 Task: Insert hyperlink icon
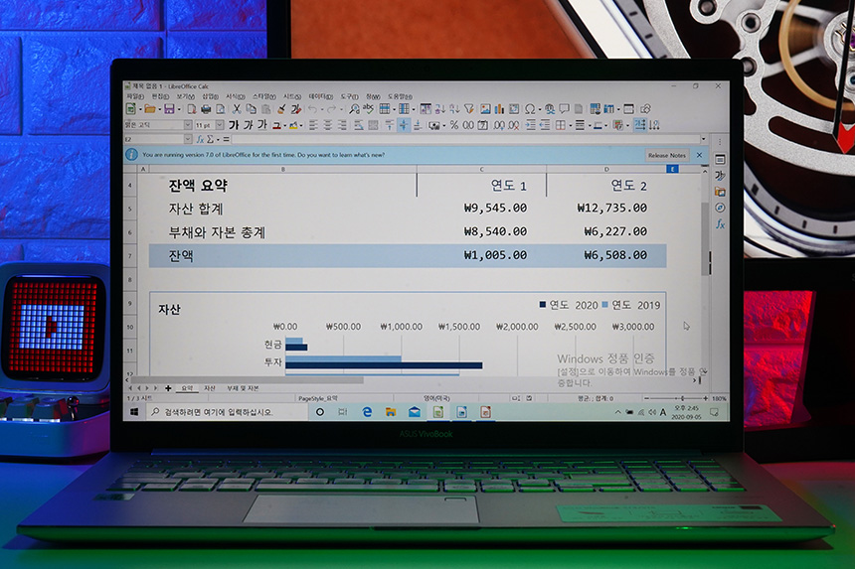point(550,109)
